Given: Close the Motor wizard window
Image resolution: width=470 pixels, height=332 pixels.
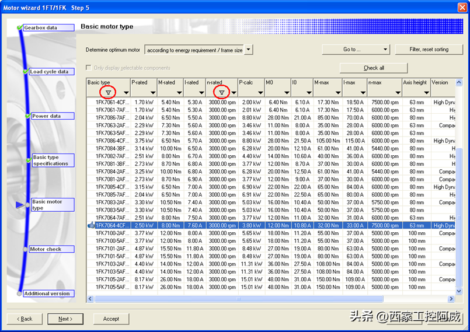Looking at the screenshot, I should [x=461, y=8].
